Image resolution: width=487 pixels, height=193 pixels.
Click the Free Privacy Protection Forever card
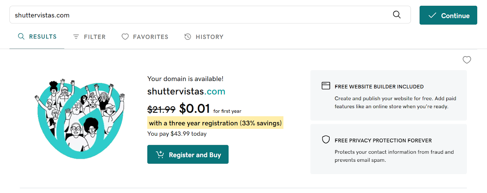[x=388, y=149]
